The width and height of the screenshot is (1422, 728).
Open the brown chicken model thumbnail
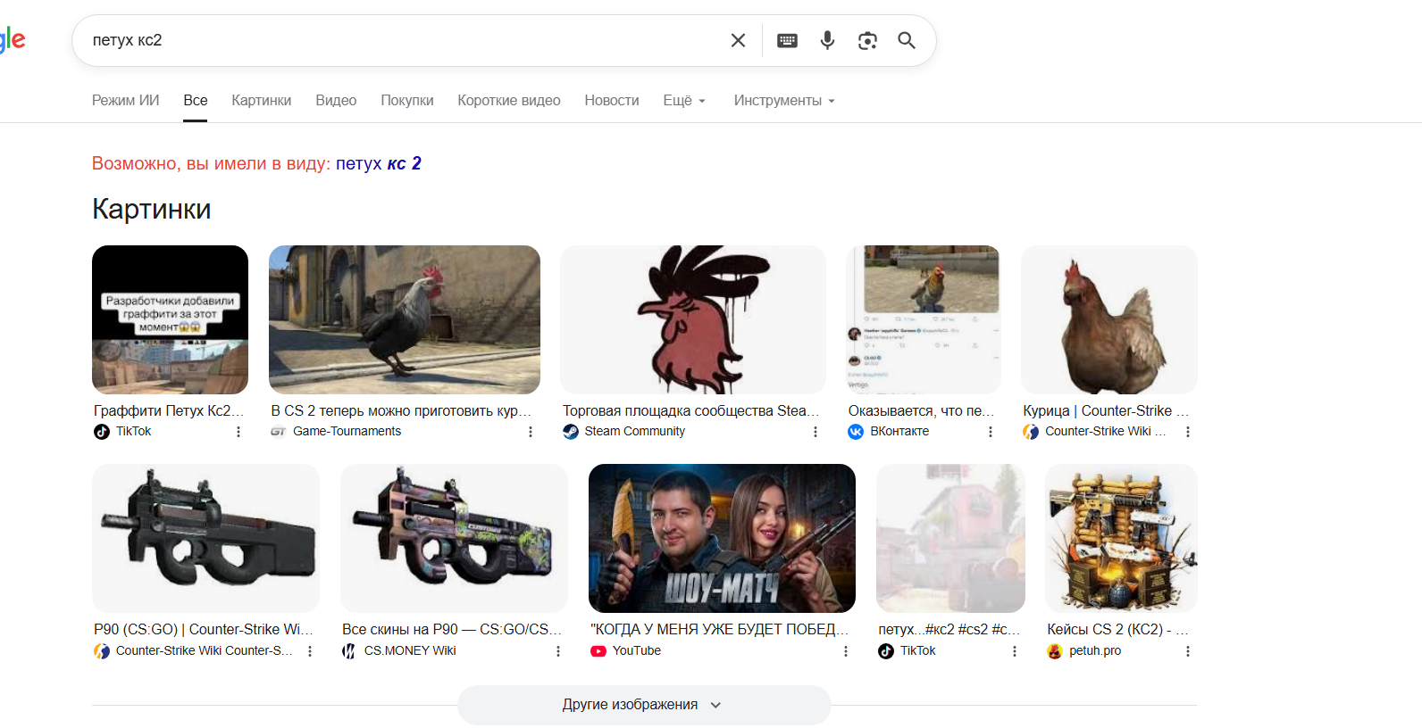[x=1109, y=319]
